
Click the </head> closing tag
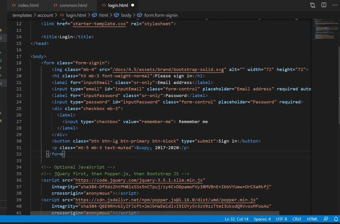[x=40, y=43]
